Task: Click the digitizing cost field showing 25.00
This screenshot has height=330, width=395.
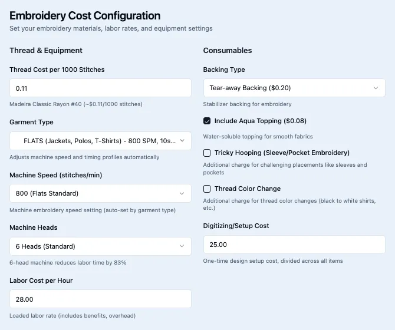Action: 294,244
